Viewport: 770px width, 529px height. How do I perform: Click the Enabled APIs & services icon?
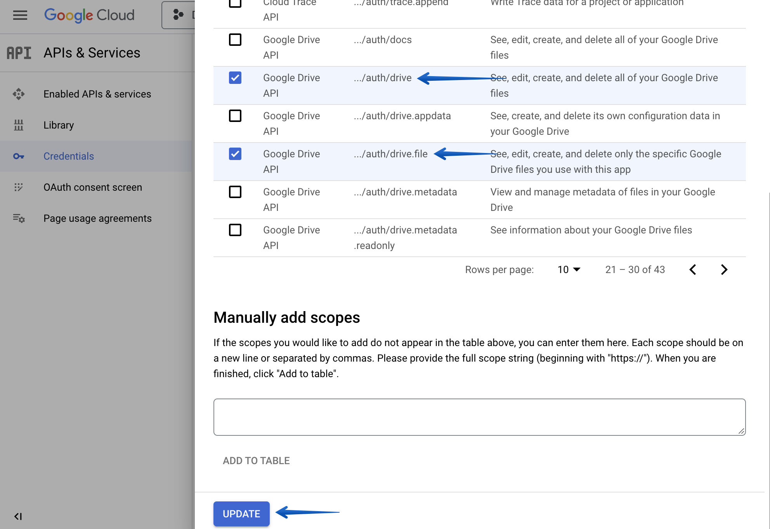click(x=19, y=94)
